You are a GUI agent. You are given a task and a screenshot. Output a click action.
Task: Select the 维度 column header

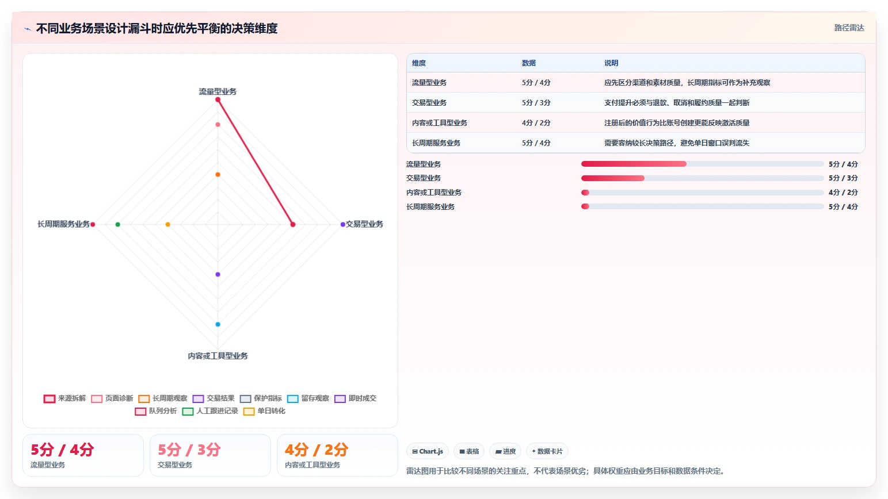(419, 63)
